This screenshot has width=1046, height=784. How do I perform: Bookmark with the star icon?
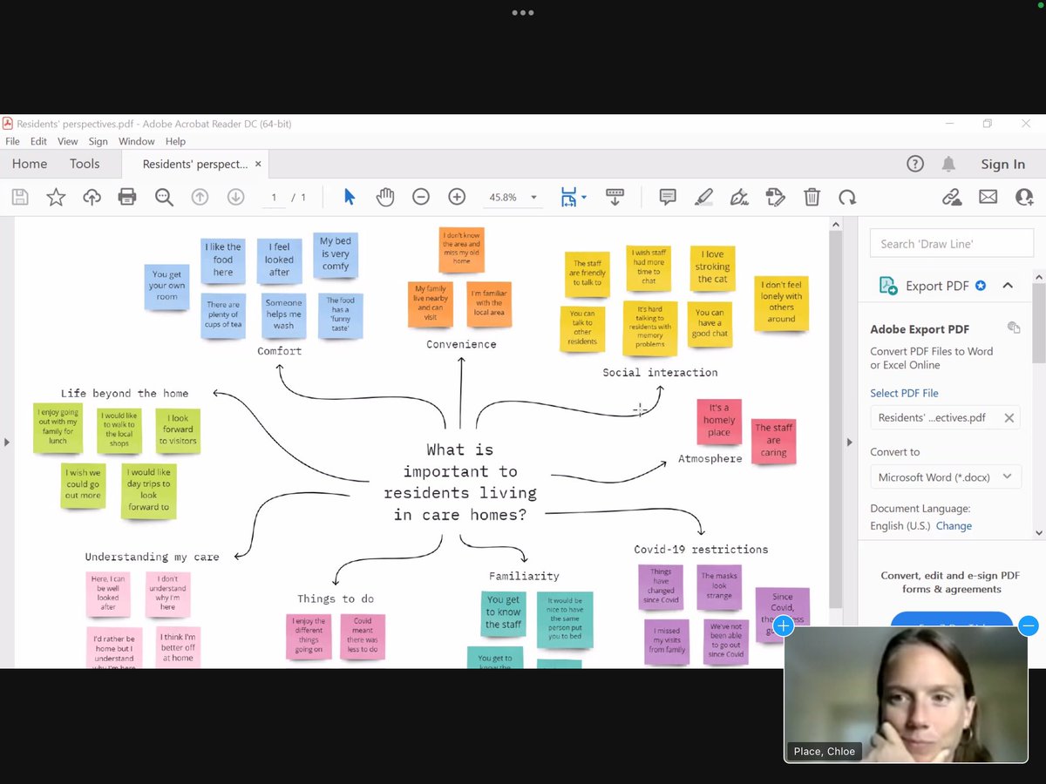pyautogui.click(x=56, y=198)
